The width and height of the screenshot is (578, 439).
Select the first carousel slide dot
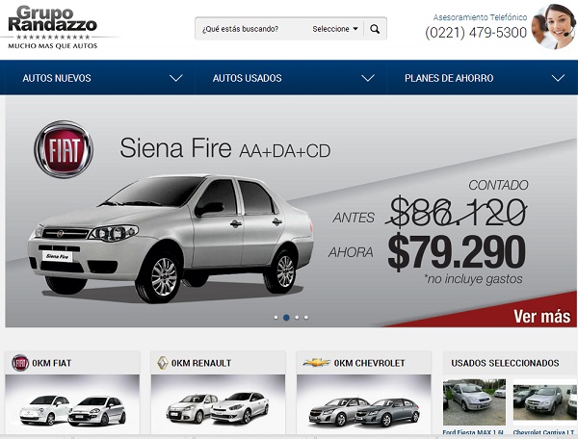click(276, 318)
